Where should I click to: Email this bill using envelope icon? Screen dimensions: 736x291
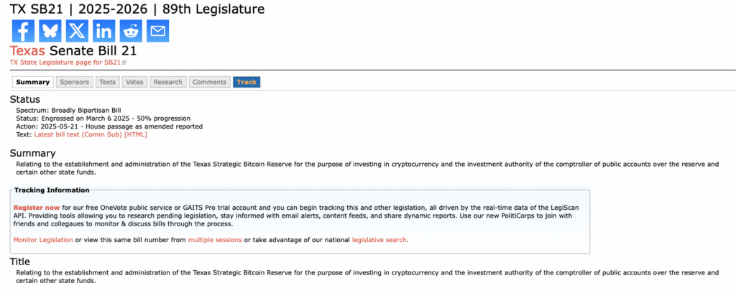(x=157, y=32)
